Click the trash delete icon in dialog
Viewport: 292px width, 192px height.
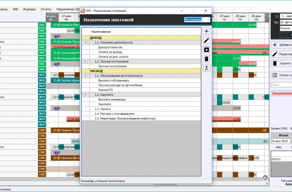pos(206,59)
